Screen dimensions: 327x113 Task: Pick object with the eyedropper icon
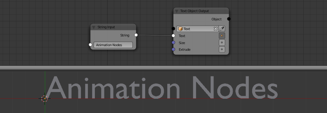pos(222,29)
